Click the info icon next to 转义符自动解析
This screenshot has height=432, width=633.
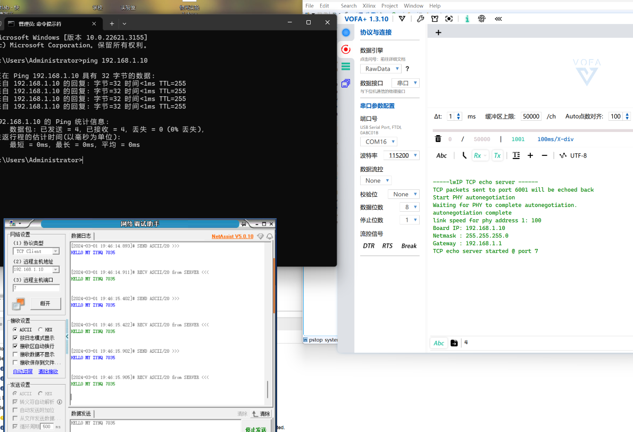(60, 402)
